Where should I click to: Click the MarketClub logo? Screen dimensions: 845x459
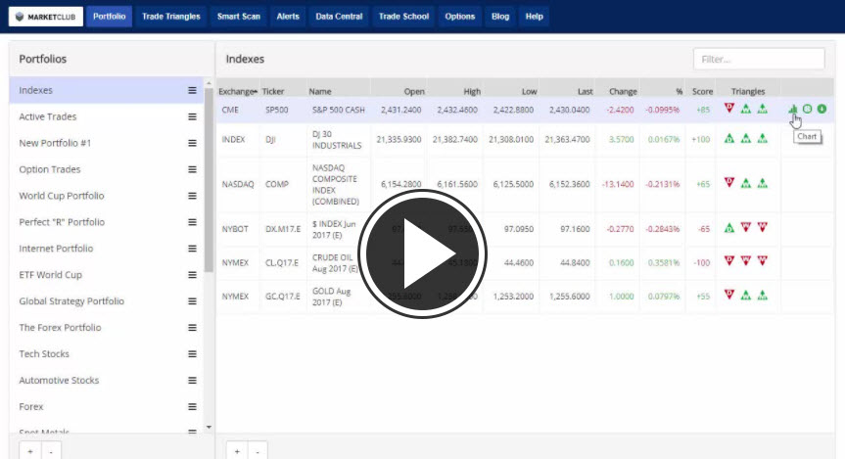pos(46,17)
